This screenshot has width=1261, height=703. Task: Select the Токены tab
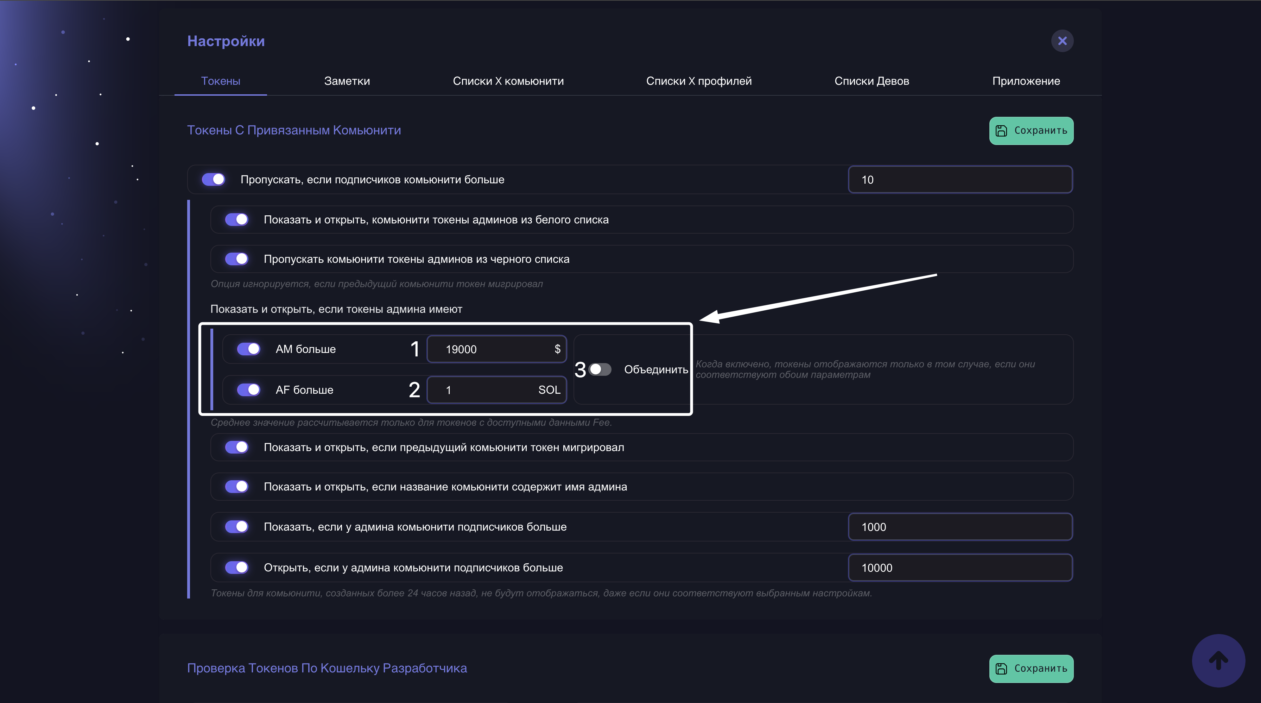coord(220,81)
